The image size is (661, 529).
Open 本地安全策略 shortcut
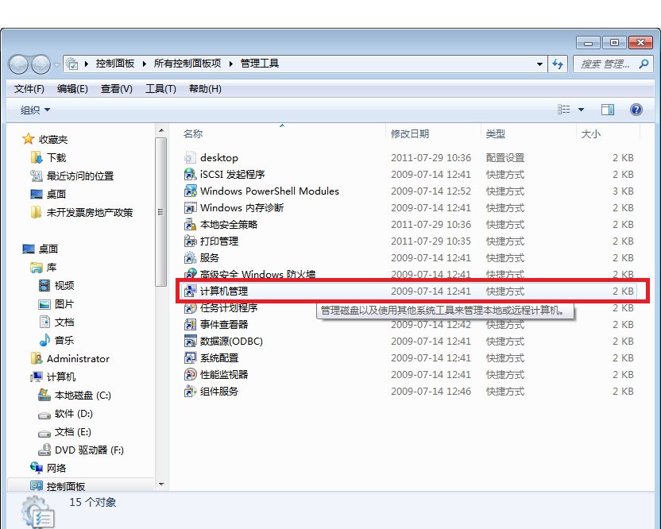coord(223,224)
